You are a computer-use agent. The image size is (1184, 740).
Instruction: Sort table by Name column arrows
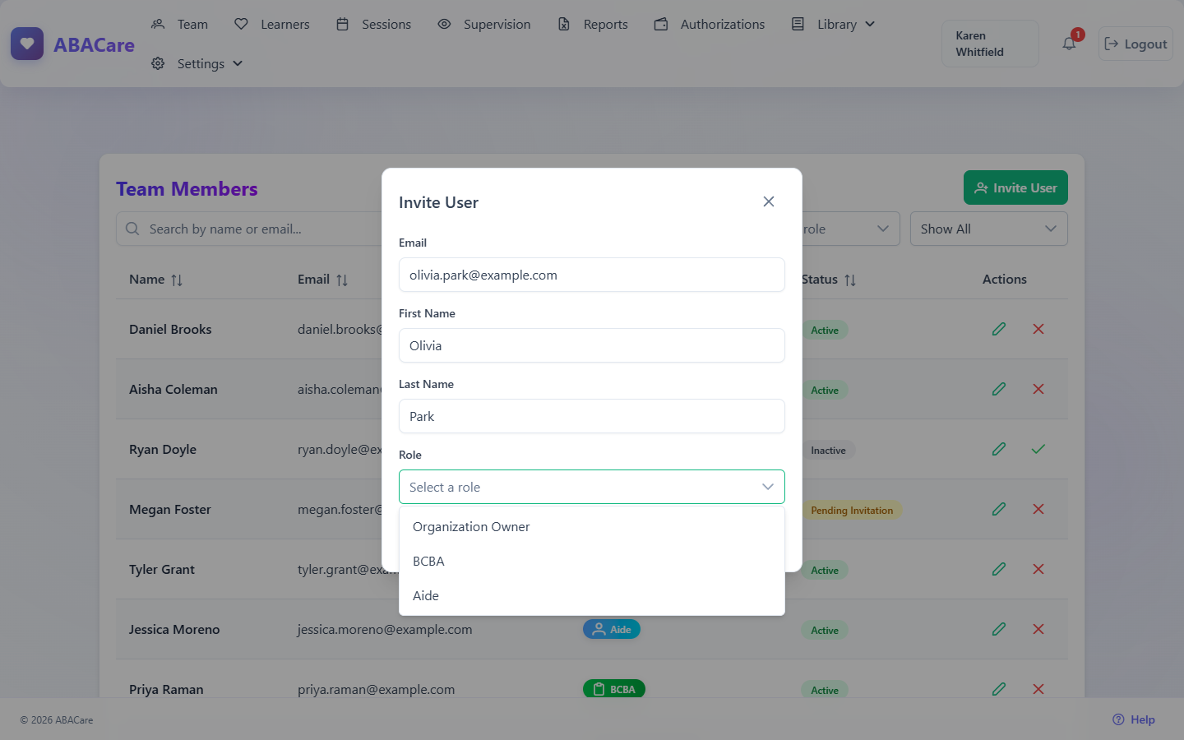click(177, 280)
